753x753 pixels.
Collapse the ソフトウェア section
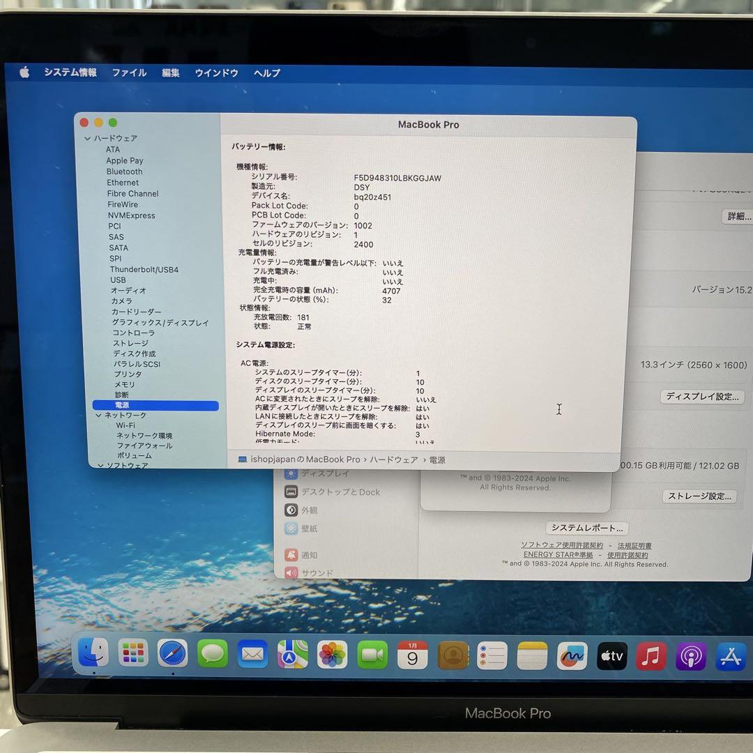pyautogui.click(x=100, y=465)
